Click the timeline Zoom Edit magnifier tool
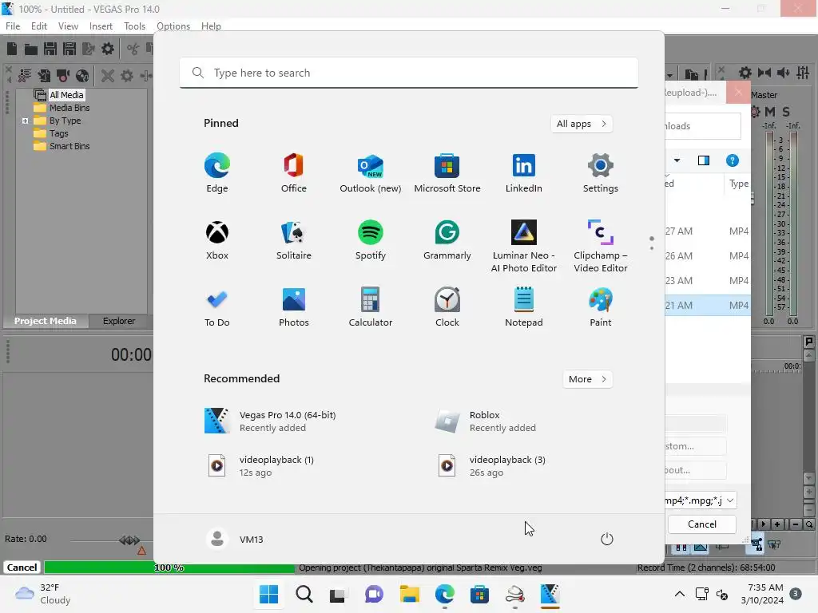 tap(808, 524)
